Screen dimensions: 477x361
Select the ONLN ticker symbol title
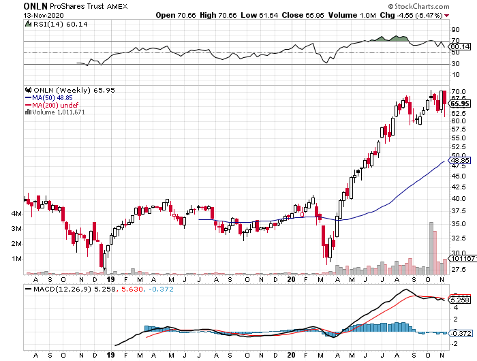pos(35,6)
